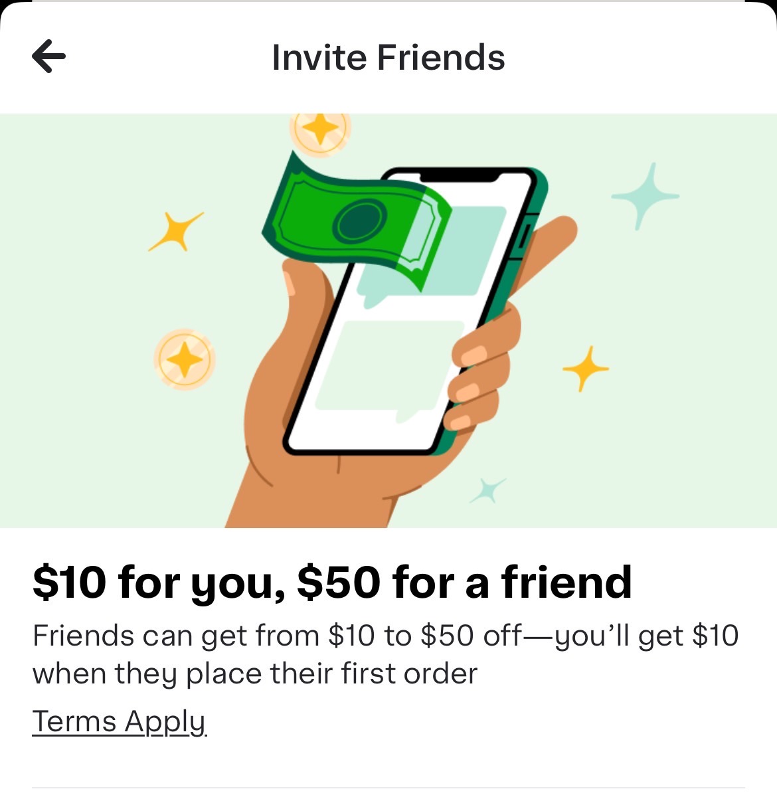Tap the extended thumb behind the phone

[545, 252]
